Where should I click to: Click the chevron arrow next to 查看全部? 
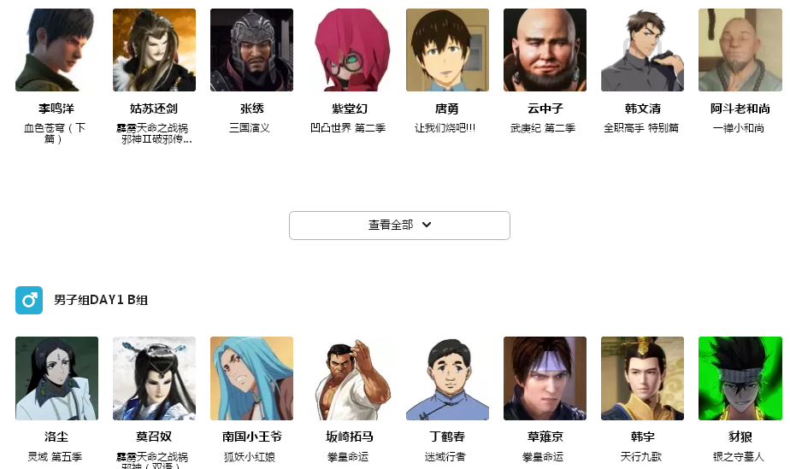tap(427, 225)
